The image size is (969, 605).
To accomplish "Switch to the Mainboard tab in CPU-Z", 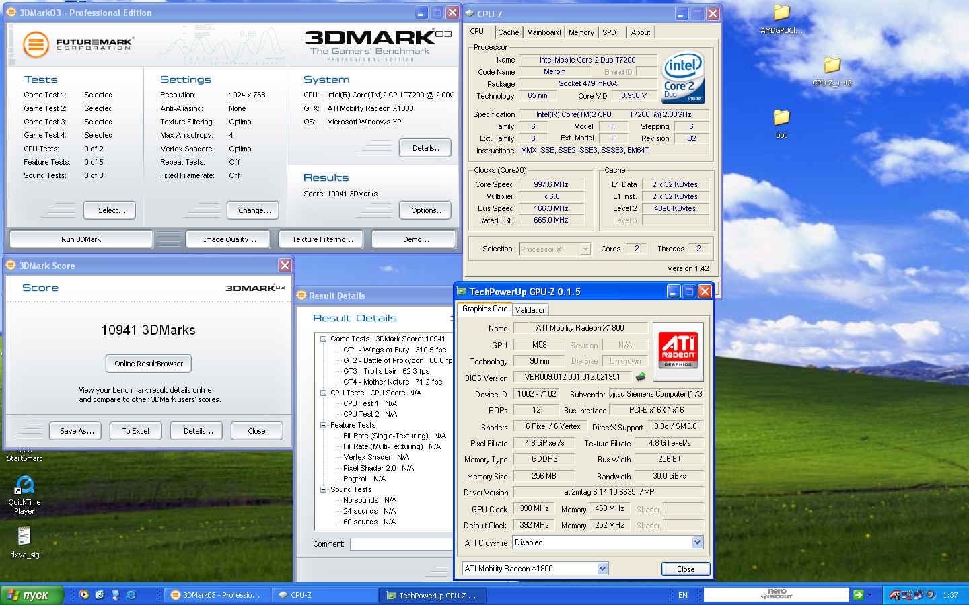I will click(544, 32).
